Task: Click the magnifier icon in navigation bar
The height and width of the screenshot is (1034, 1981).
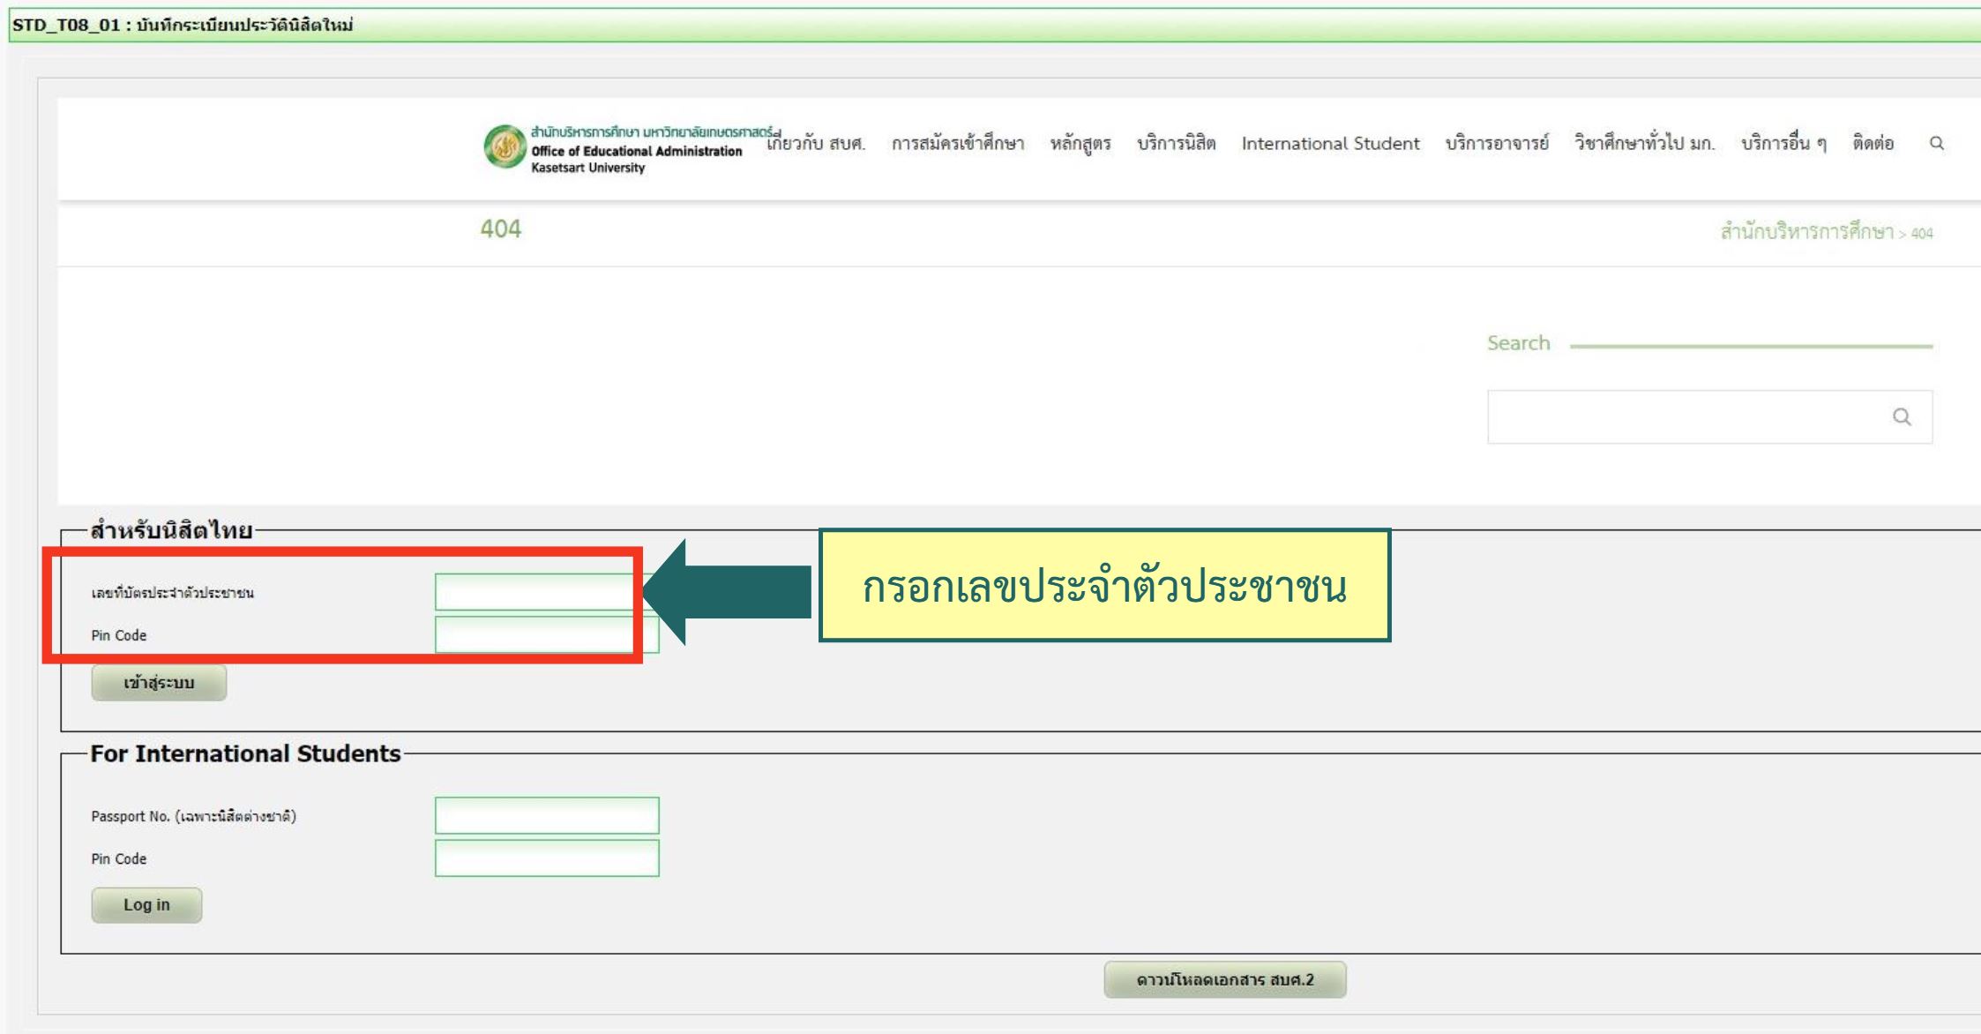Action: 1937,144
